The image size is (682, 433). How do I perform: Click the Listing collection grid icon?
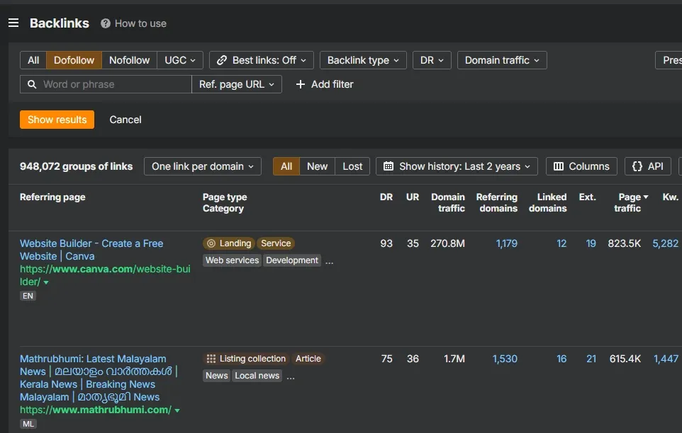(211, 359)
